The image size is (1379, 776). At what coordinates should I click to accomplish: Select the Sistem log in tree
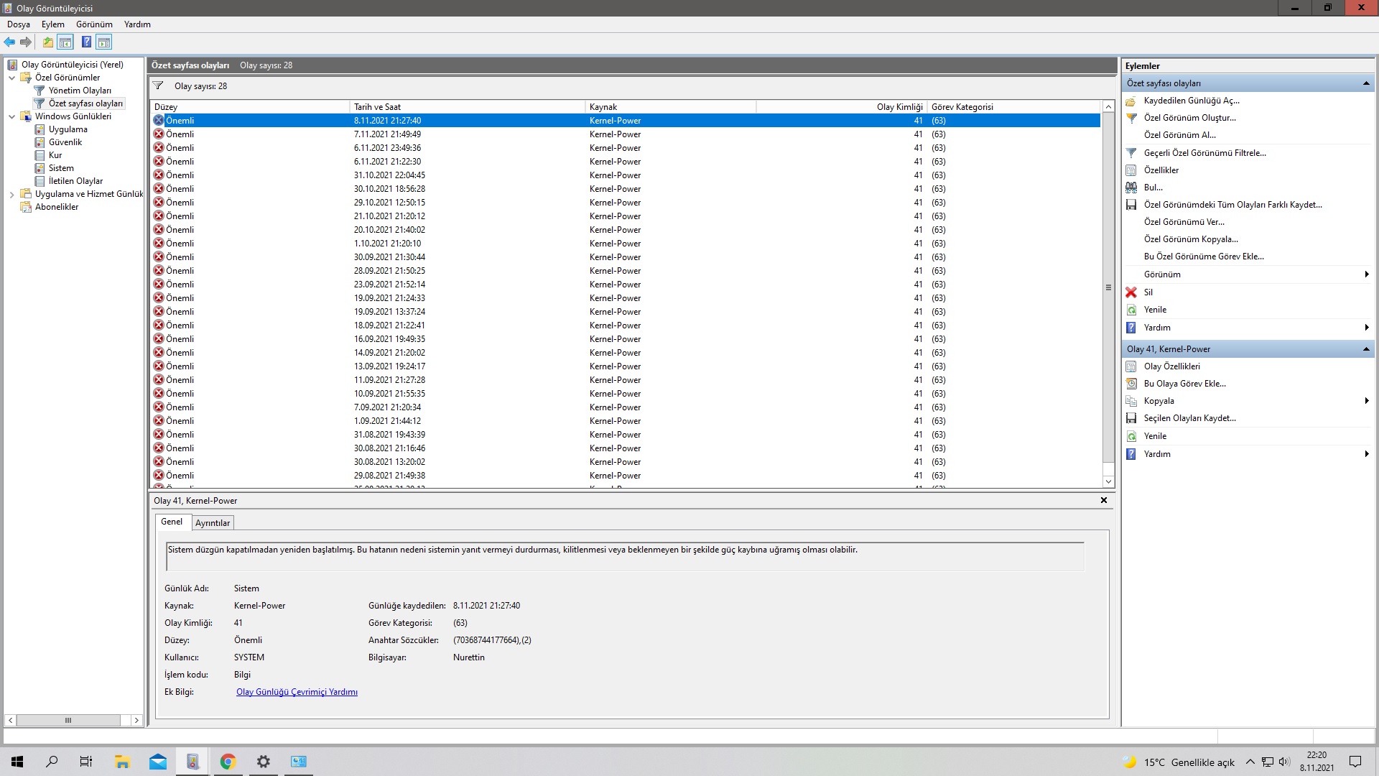tap(61, 168)
